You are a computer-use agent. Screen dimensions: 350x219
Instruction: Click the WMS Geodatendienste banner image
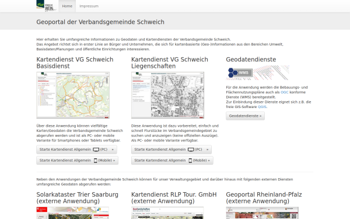tap(258, 72)
